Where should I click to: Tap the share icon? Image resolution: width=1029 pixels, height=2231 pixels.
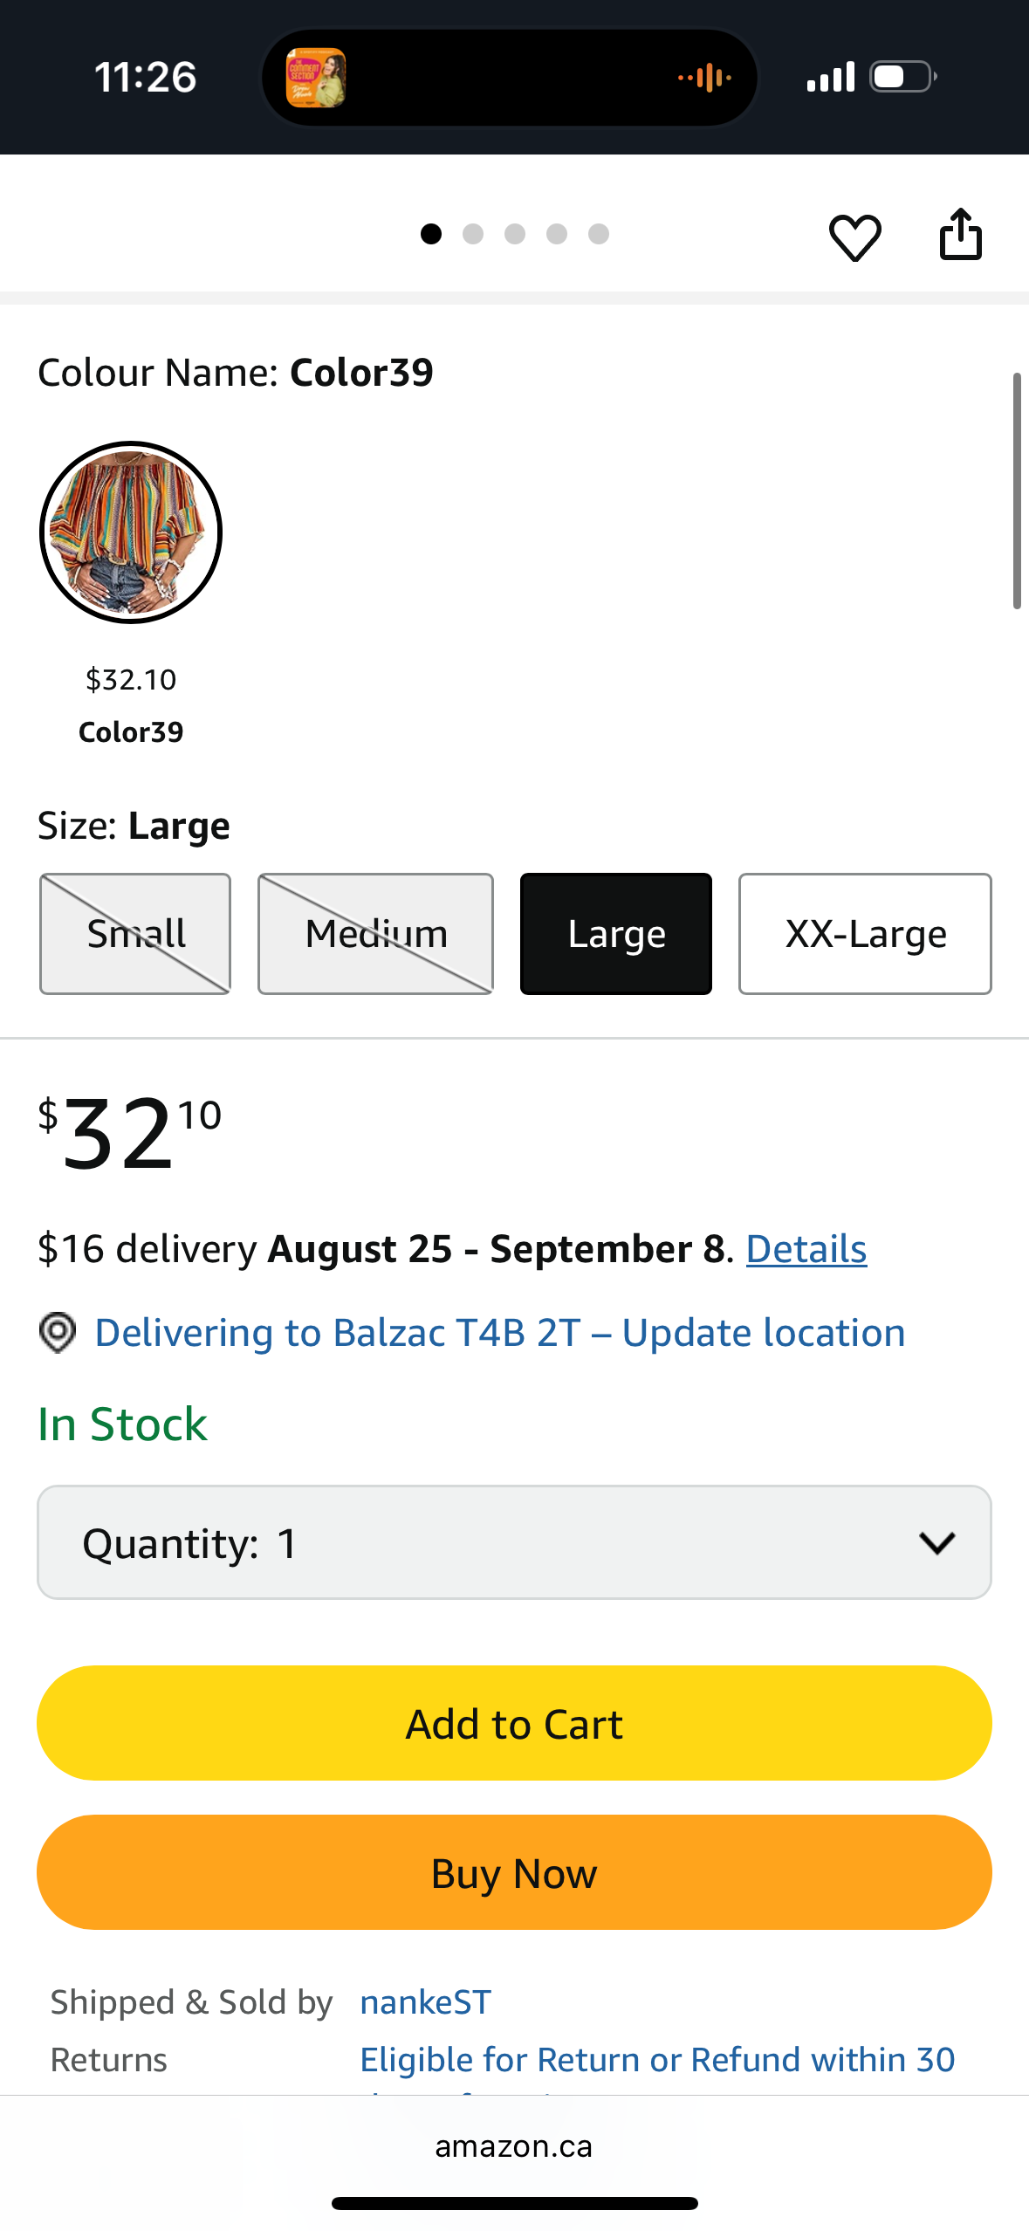(960, 234)
